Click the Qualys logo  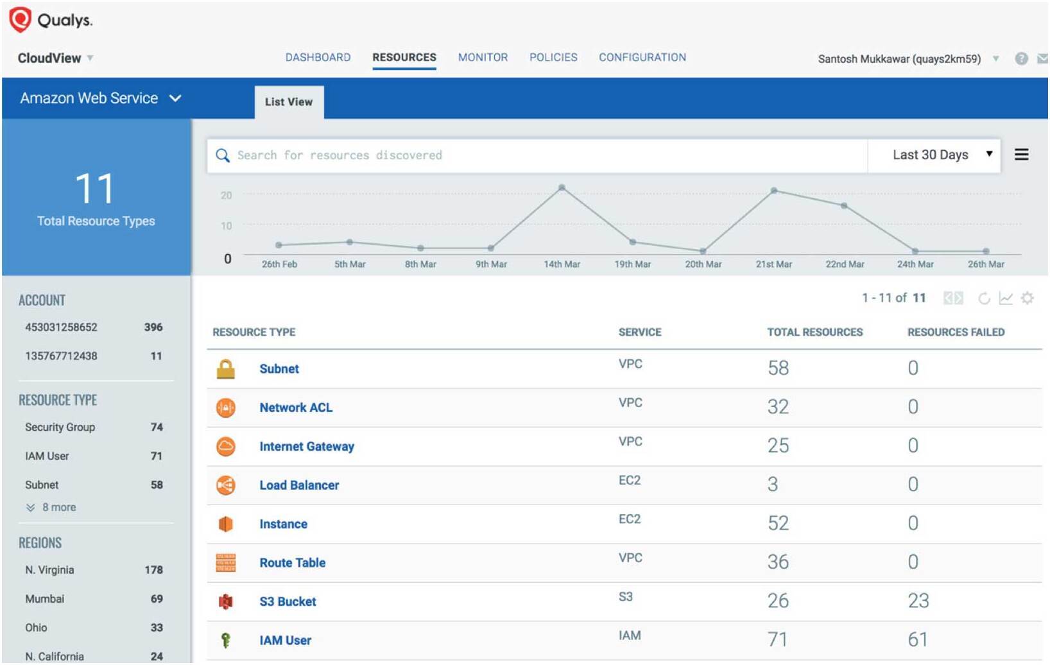[x=51, y=20]
